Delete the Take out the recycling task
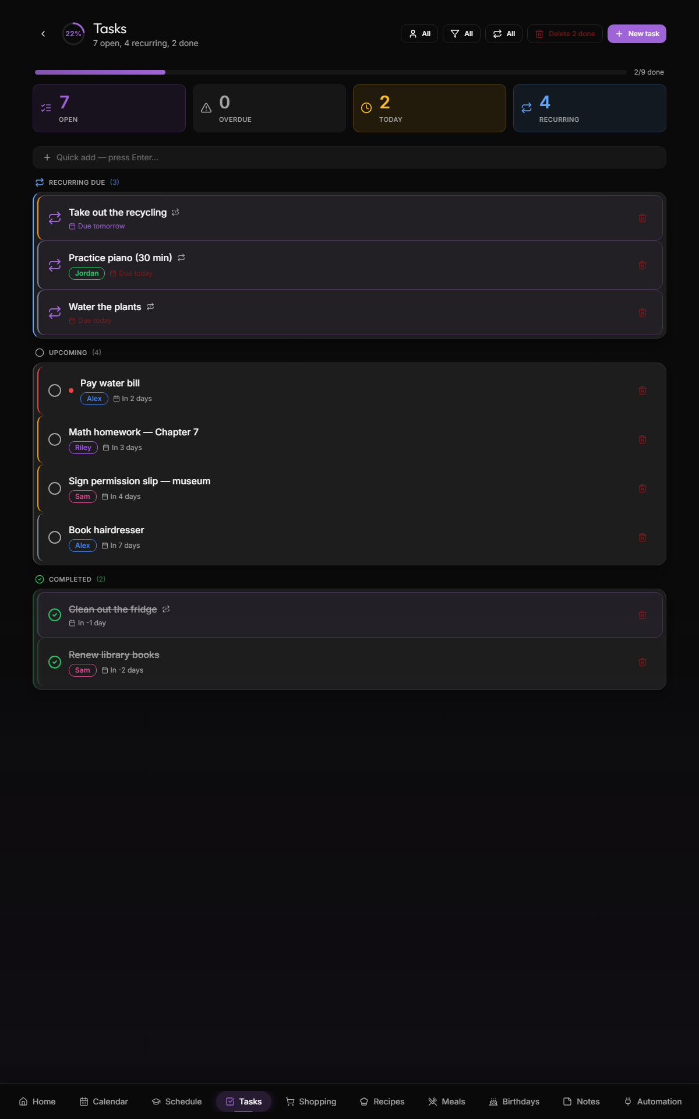 (x=642, y=218)
